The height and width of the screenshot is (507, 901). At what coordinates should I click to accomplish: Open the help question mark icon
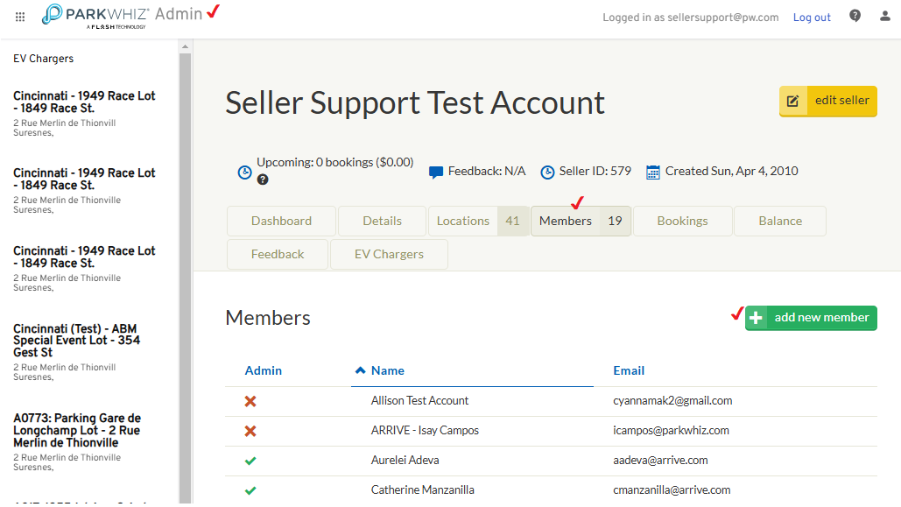855,16
